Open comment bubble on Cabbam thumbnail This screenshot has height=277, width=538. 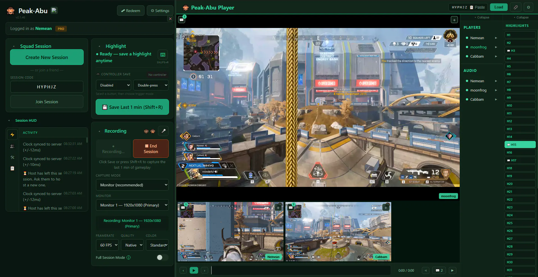coord(291,208)
